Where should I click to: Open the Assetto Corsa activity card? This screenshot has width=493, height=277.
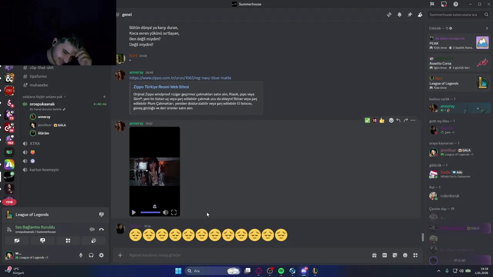459,63
